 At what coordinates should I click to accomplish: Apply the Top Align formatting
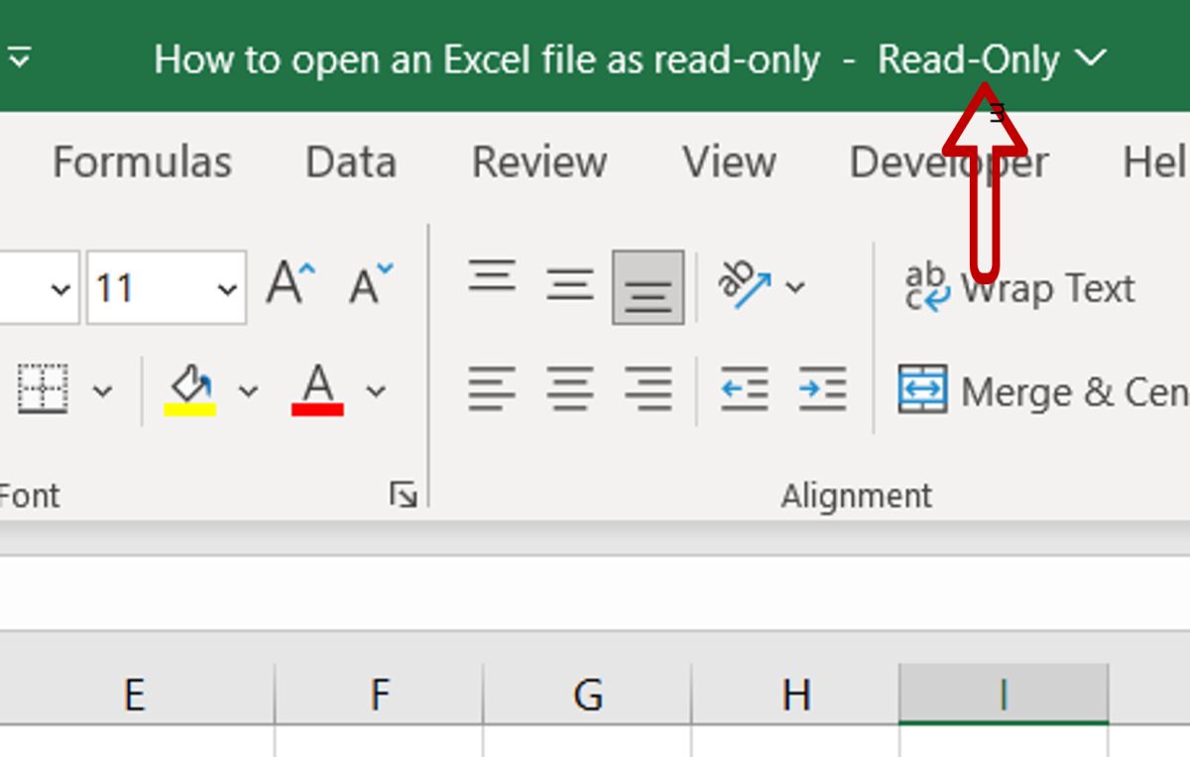493,277
